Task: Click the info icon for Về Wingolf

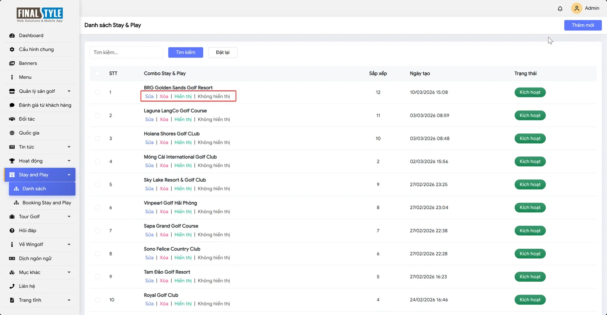Action: tap(12, 244)
